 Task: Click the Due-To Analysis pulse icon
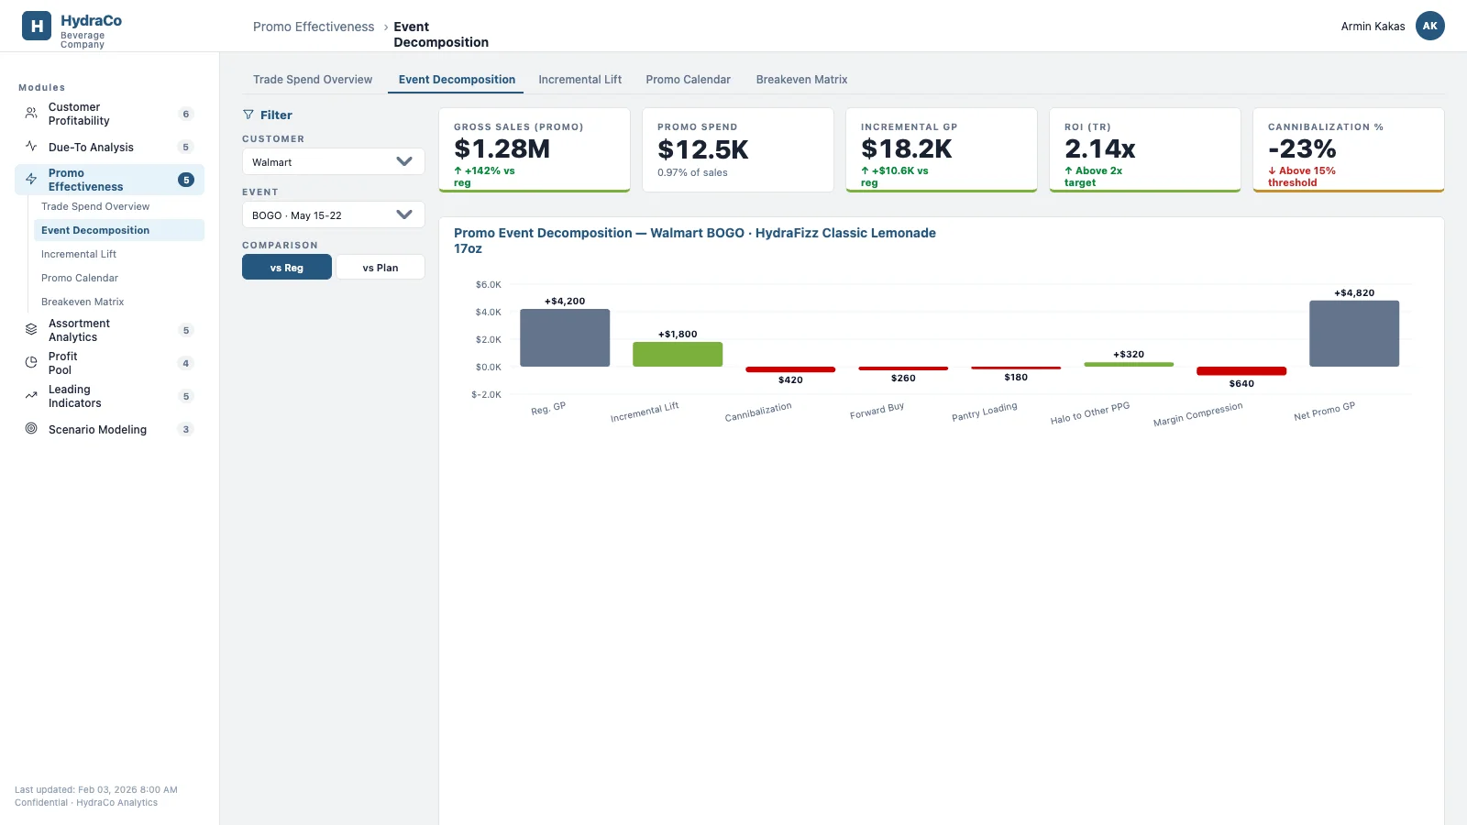coord(31,147)
